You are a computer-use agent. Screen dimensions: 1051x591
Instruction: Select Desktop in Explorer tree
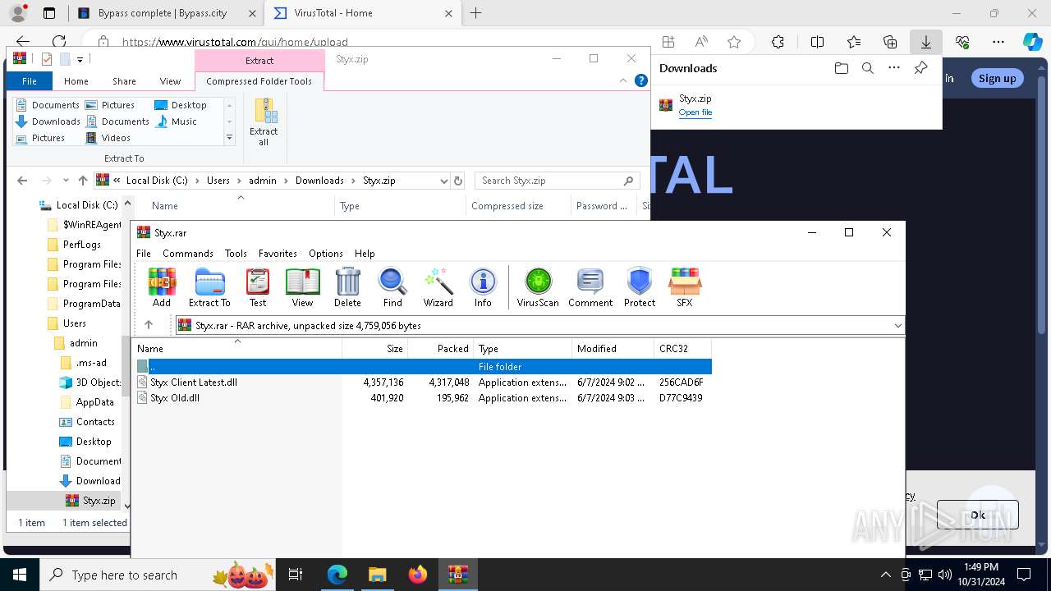[x=94, y=442]
